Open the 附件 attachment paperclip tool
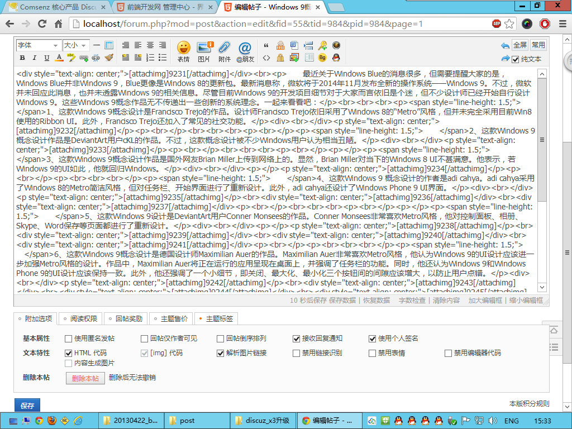 click(x=225, y=51)
